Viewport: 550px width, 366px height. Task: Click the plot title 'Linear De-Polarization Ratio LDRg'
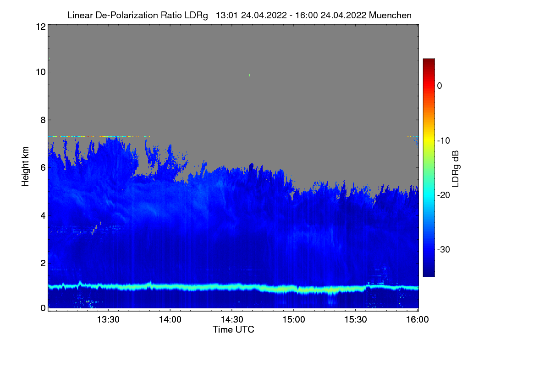[137, 16]
